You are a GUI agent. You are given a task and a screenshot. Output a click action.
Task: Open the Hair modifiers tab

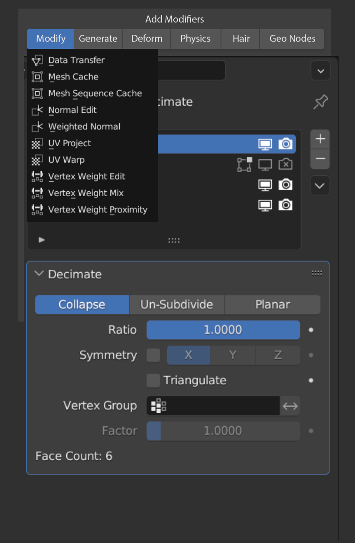pos(241,39)
